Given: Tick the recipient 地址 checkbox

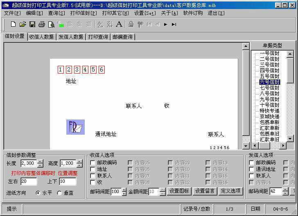Looking at the screenshot, I should click(x=93, y=169).
